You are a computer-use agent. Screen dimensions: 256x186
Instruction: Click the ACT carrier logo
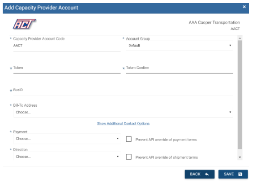24,24
